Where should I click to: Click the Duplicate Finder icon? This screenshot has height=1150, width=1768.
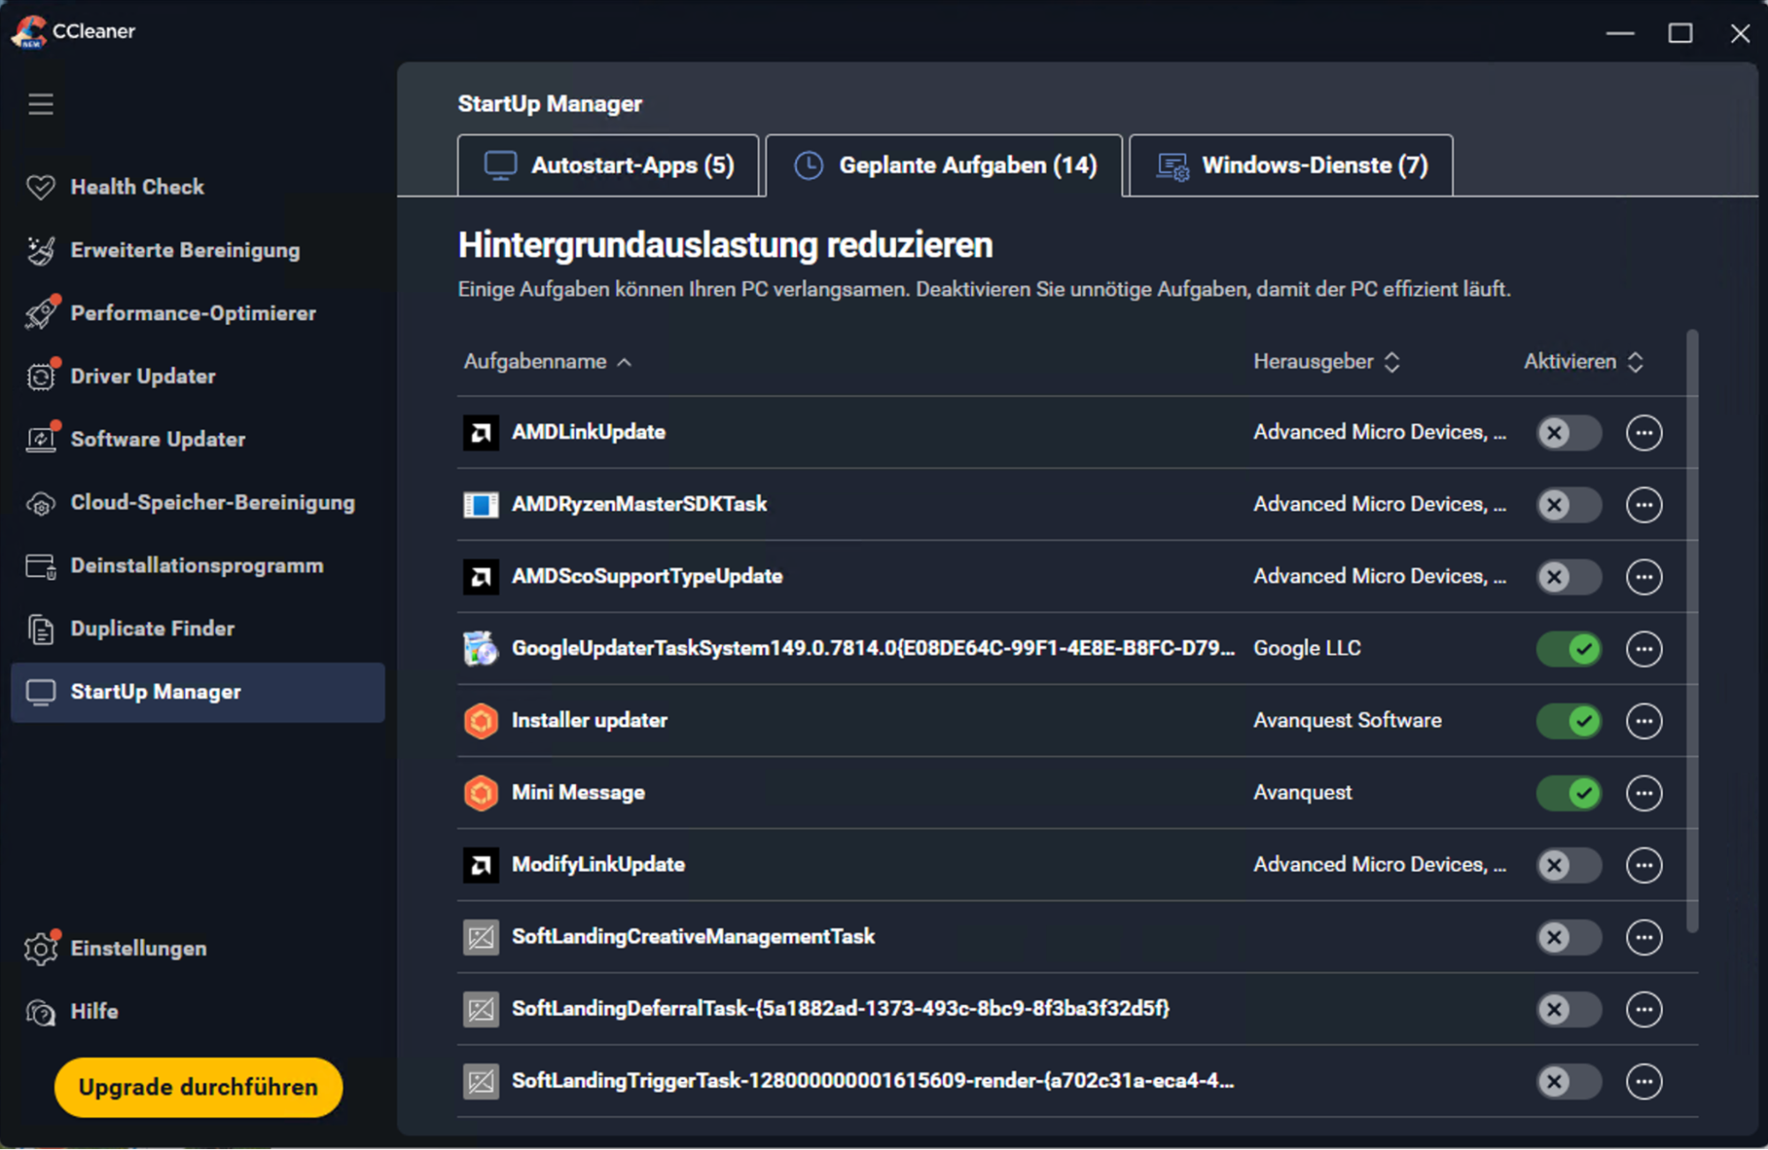point(41,628)
